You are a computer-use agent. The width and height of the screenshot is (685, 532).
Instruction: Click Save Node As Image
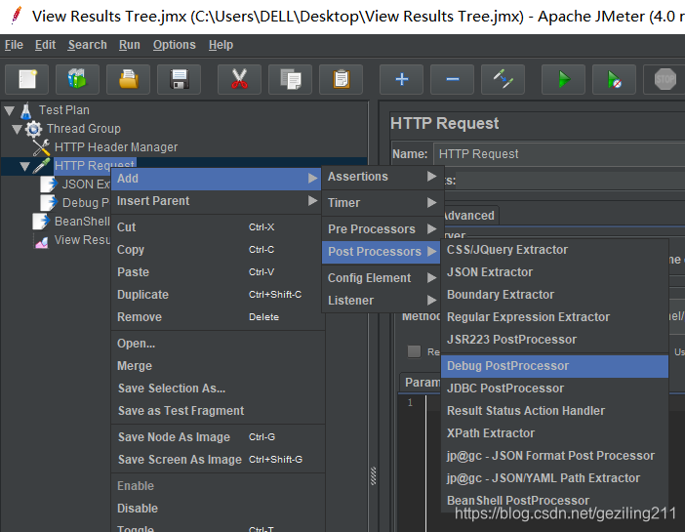218,437
